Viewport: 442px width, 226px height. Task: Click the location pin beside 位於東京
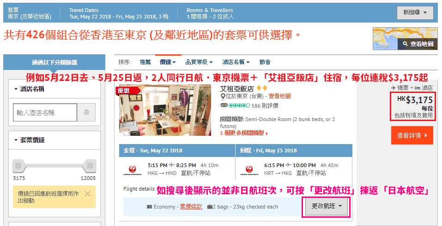click(223, 96)
